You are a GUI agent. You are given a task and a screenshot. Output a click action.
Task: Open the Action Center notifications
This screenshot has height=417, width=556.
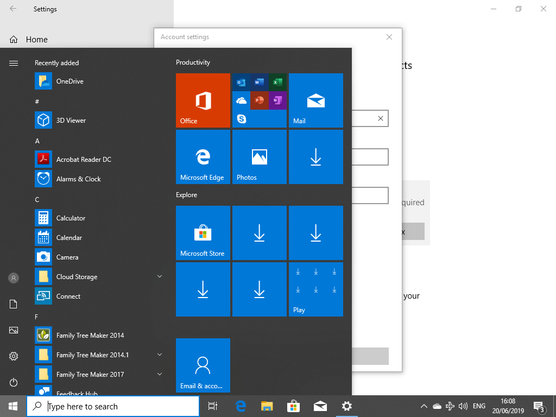pyautogui.click(x=539, y=406)
